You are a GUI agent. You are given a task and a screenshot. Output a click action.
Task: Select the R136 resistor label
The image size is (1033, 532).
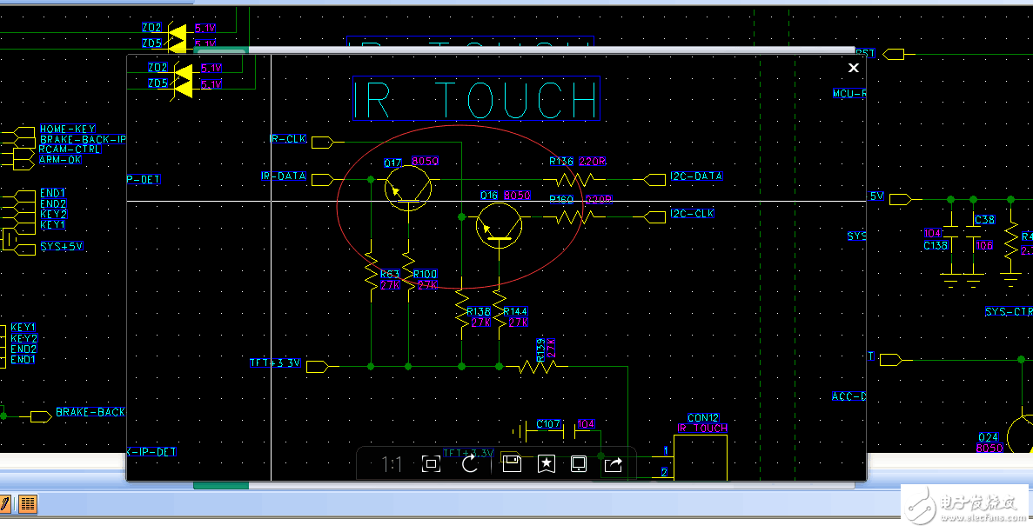pyautogui.click(x=561, y=162)
